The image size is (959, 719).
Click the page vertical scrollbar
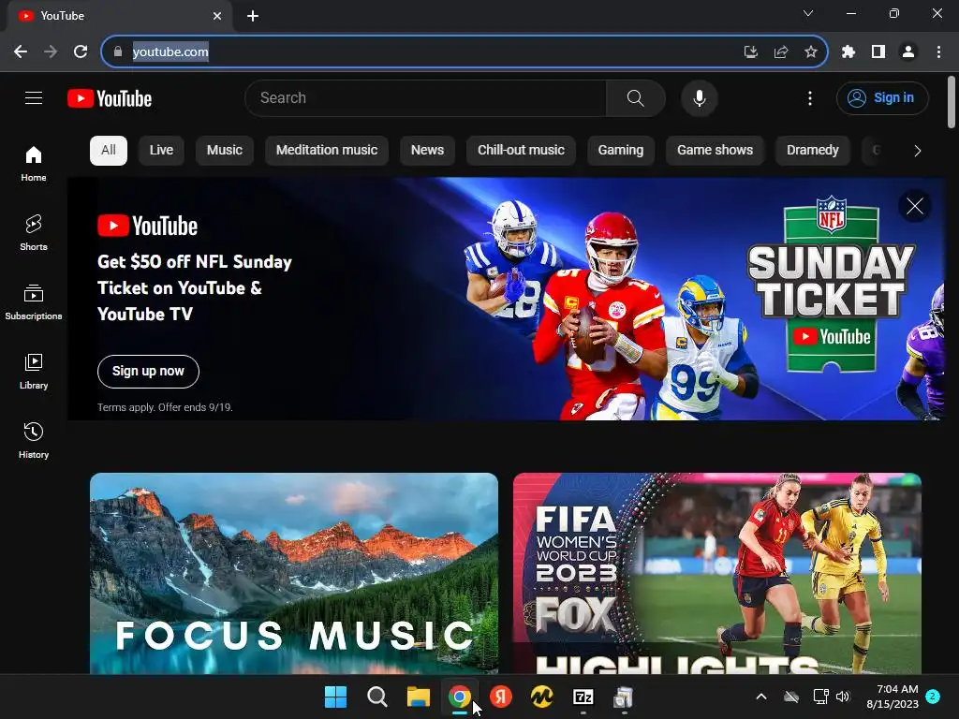[x=952, y=102]
